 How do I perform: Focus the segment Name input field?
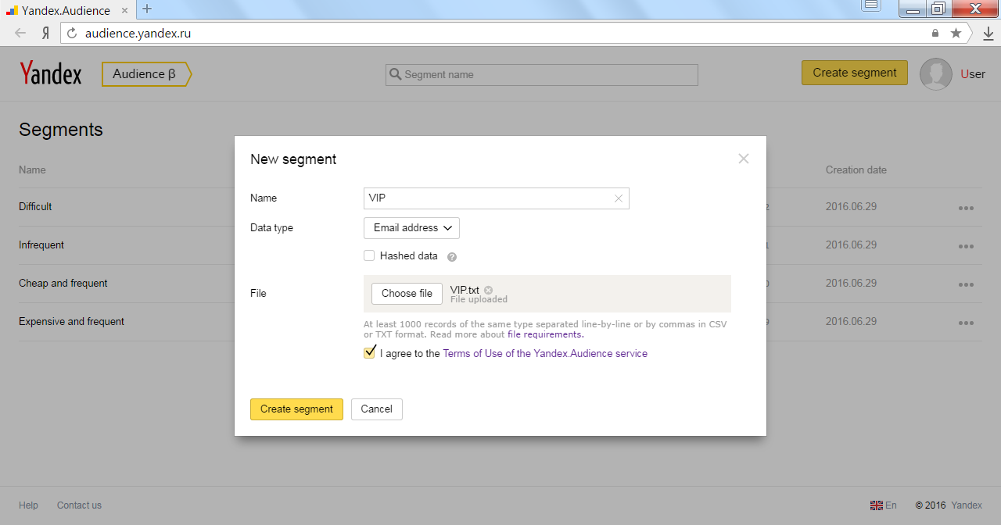point(497,198)
